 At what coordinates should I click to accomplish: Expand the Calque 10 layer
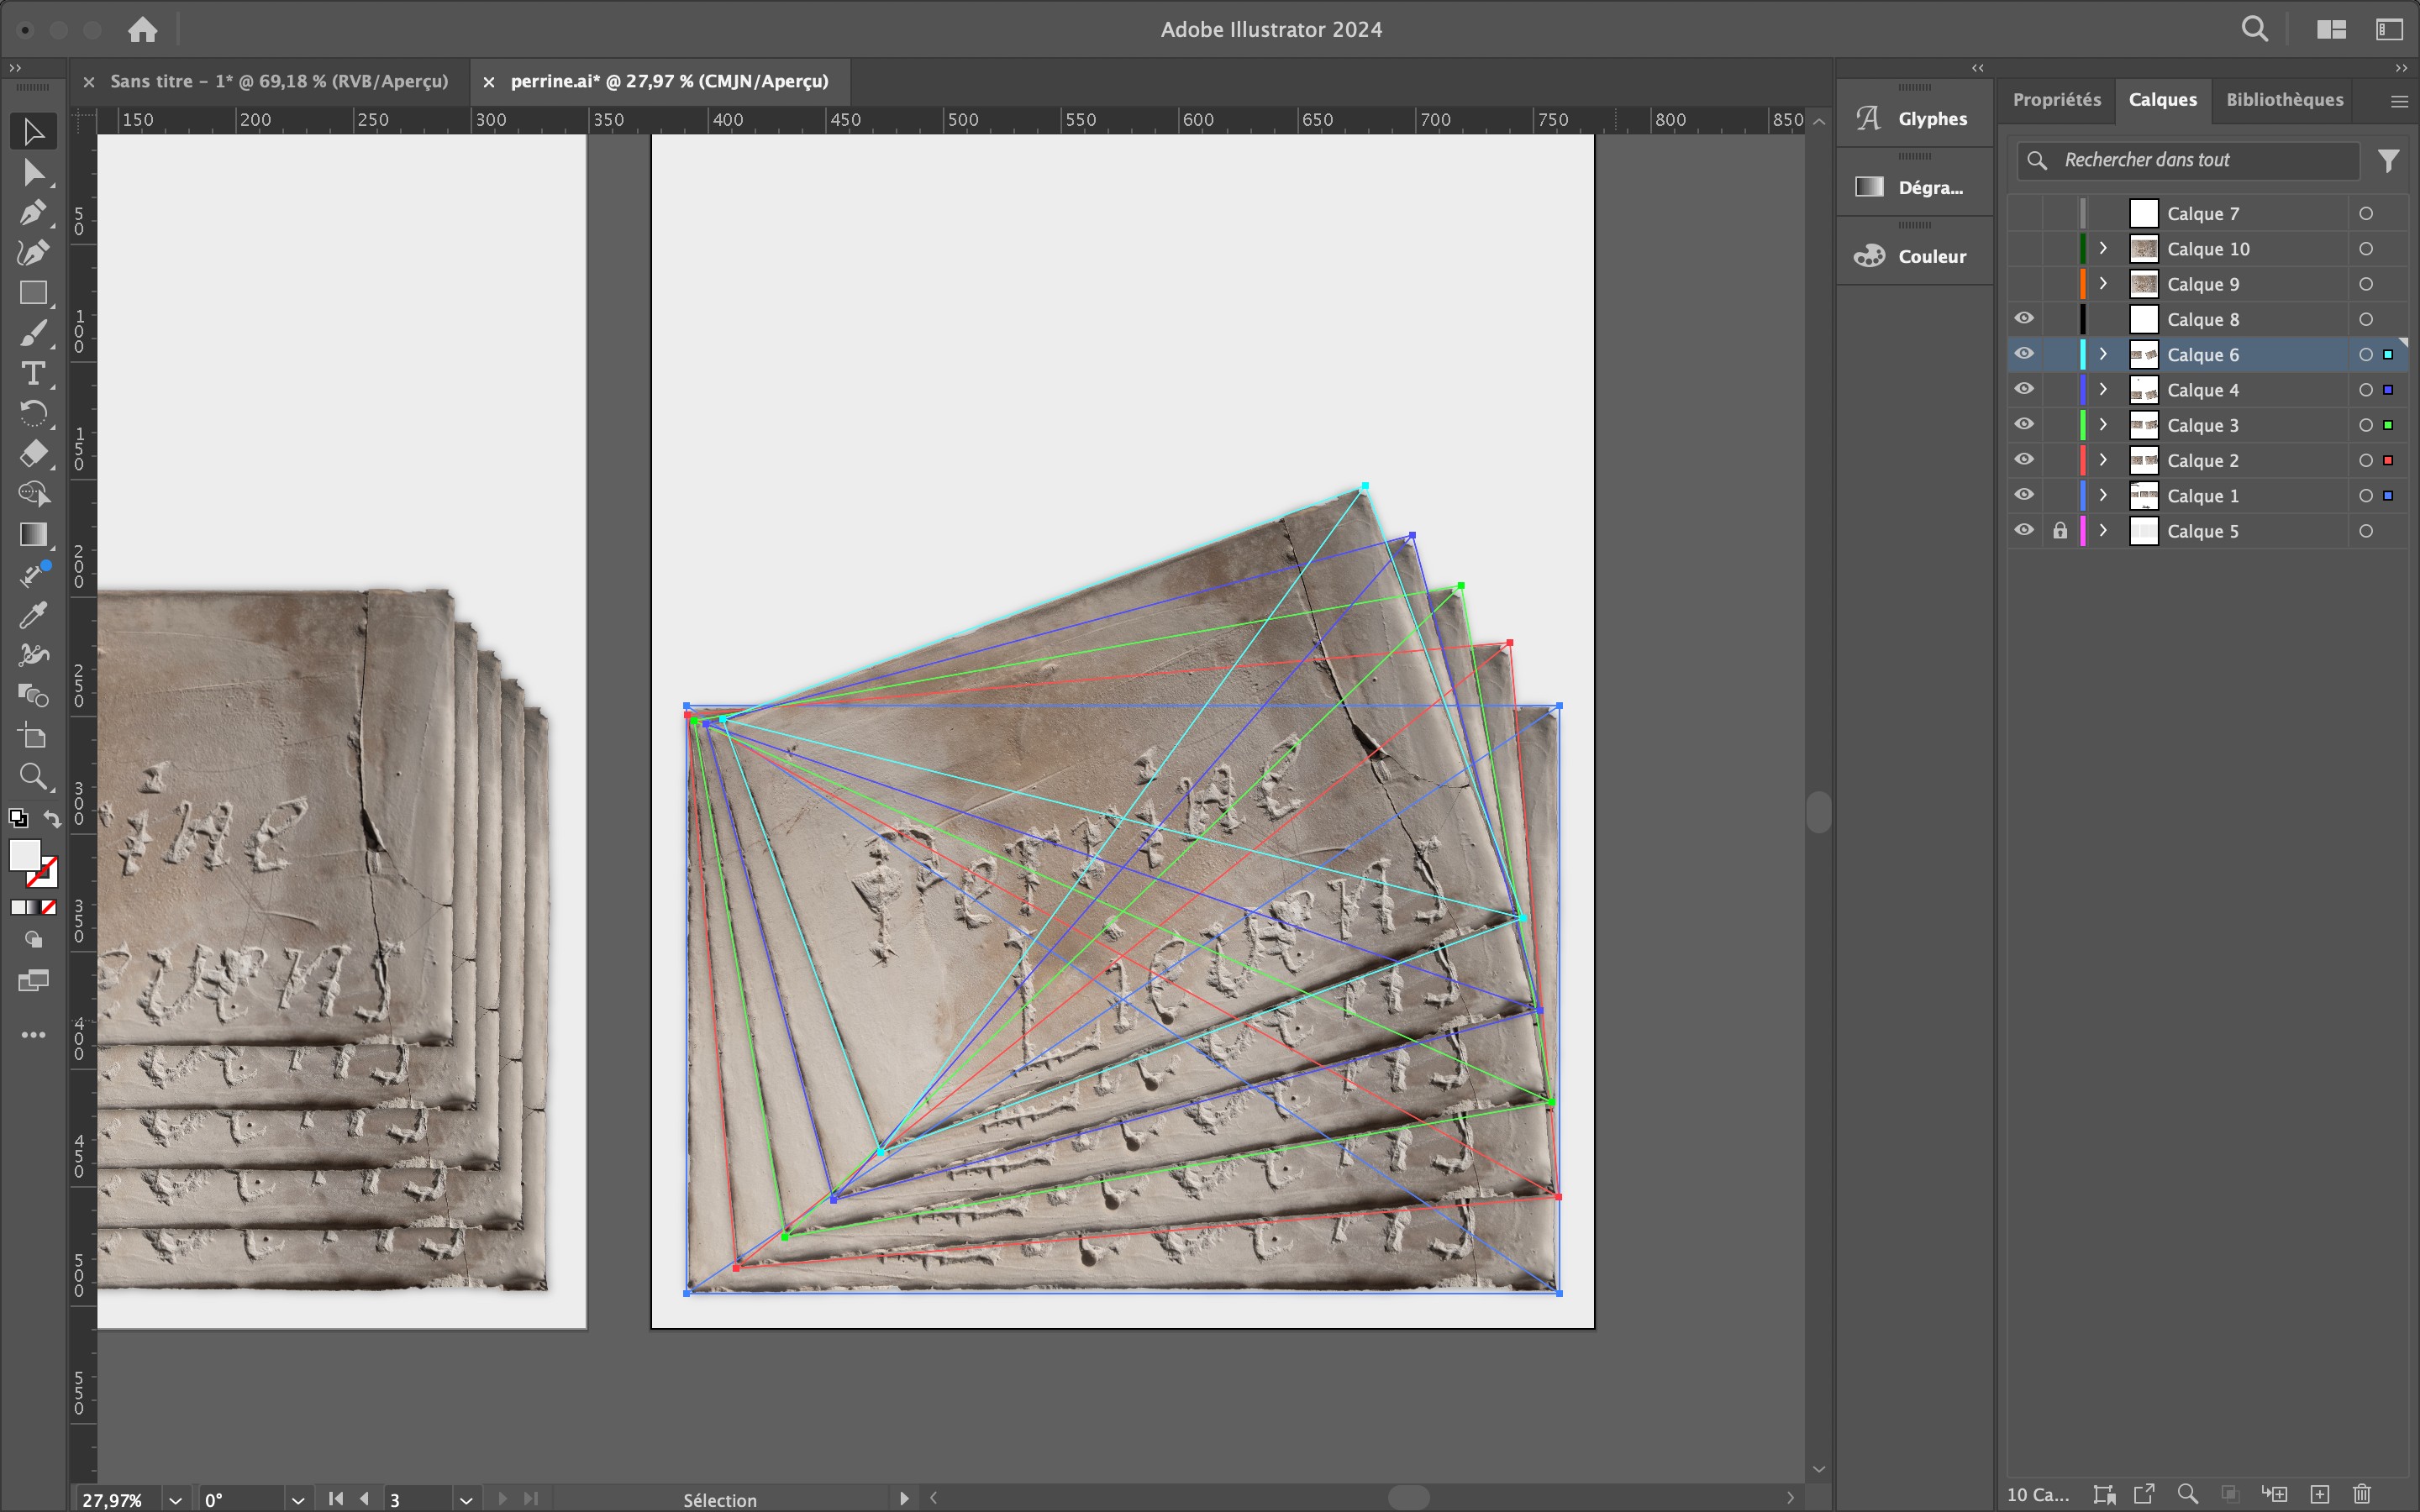click(2103, 248)
